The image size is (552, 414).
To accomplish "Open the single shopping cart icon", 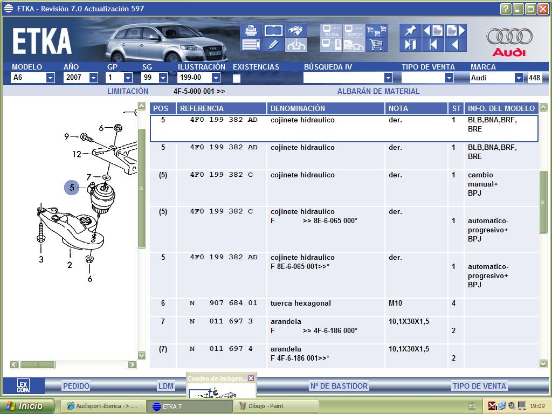I will click(x=376, y=45).
